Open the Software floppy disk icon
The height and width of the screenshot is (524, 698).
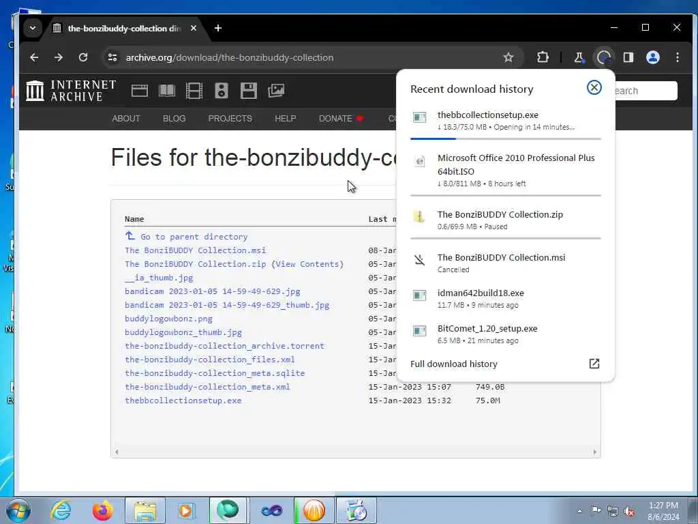click(x=248, y=91)
